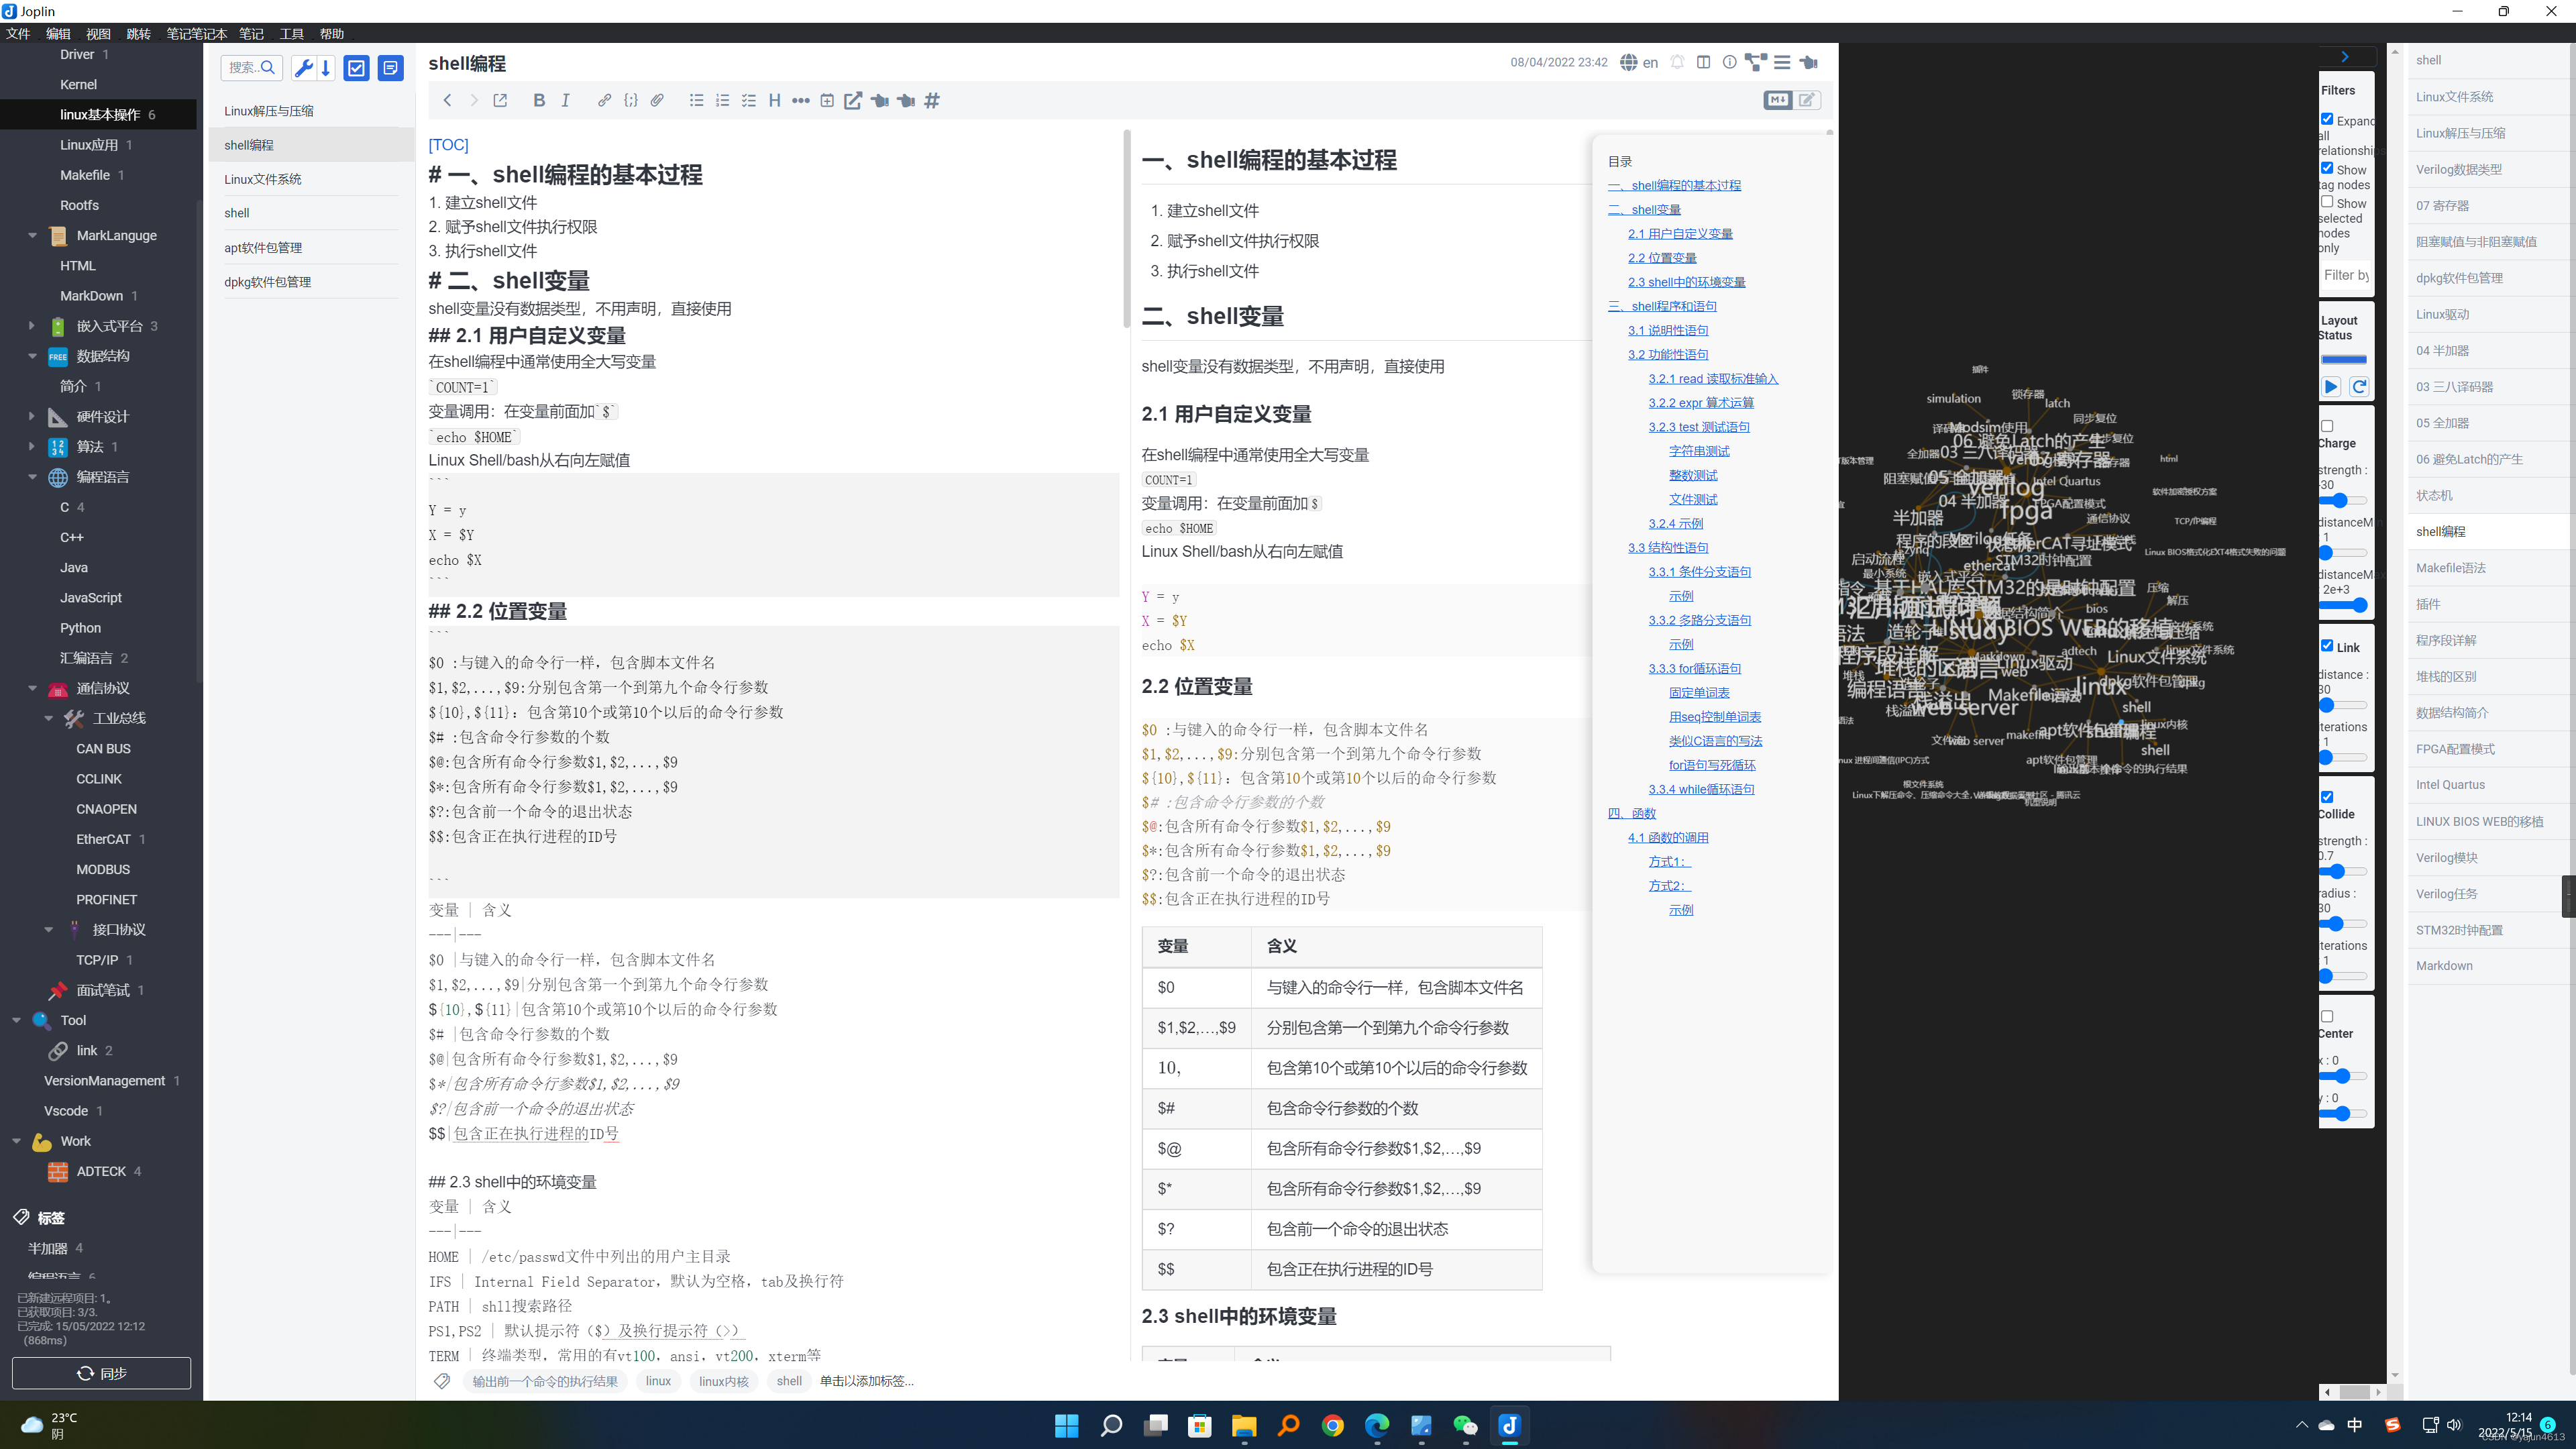Image resolution: width=2576 pixels, height=1449 pixels.
Task: Adjust the Collide radius slider
Action: click(x=2343, y=924)
